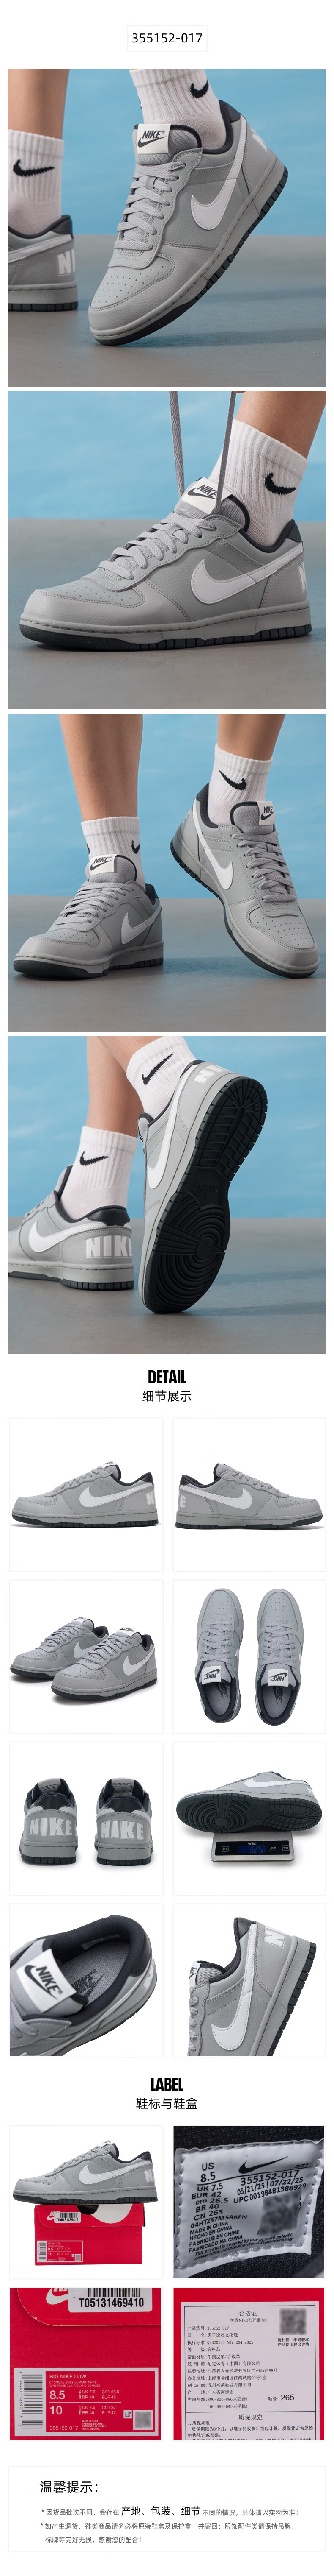Viewport: 334px width, 2576px height.
Task: View the left-facing side profile shoe thumbnail
Action: pos(86,1494)
